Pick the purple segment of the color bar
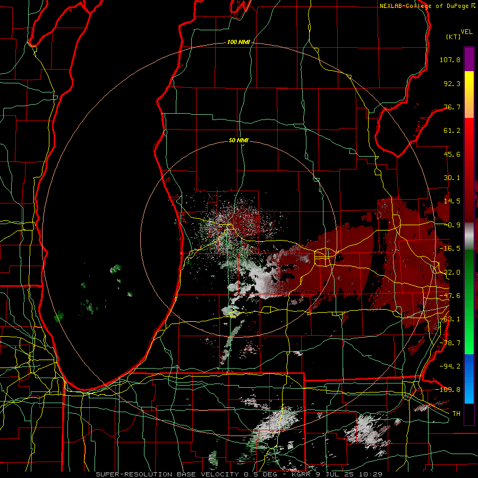 pyautogui.click(x=469, y=59)
